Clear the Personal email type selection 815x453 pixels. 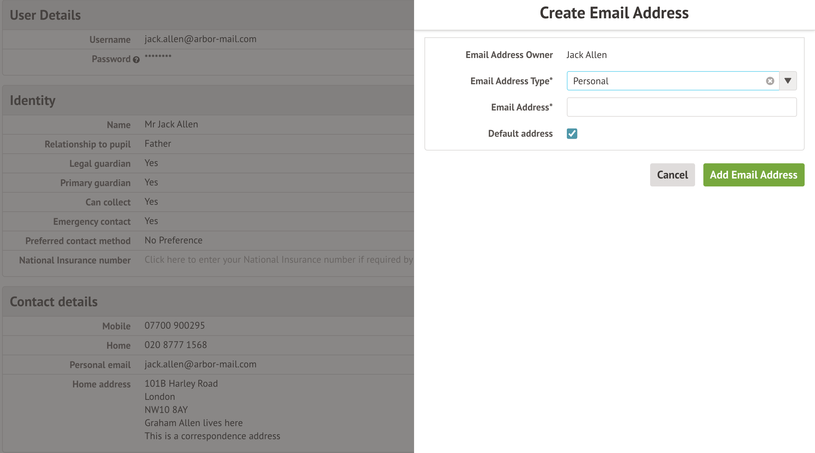tap(770, 81)
